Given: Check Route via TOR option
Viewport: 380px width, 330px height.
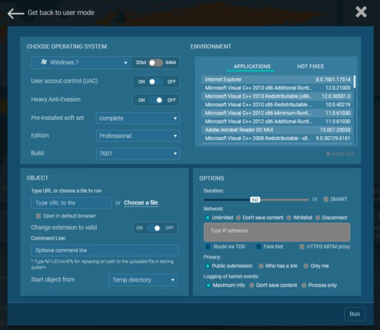Looking at the screenshot, I should [208, 246].
